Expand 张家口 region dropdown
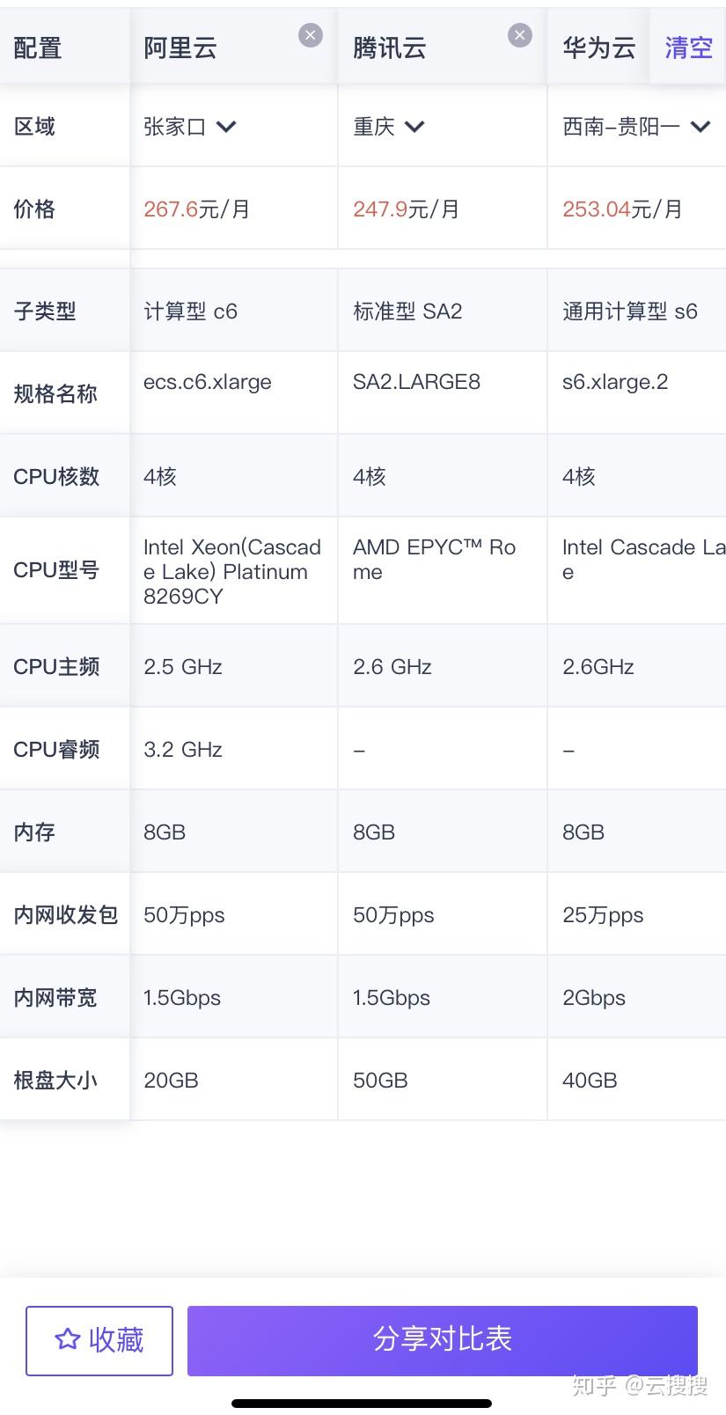 (226, 127)
